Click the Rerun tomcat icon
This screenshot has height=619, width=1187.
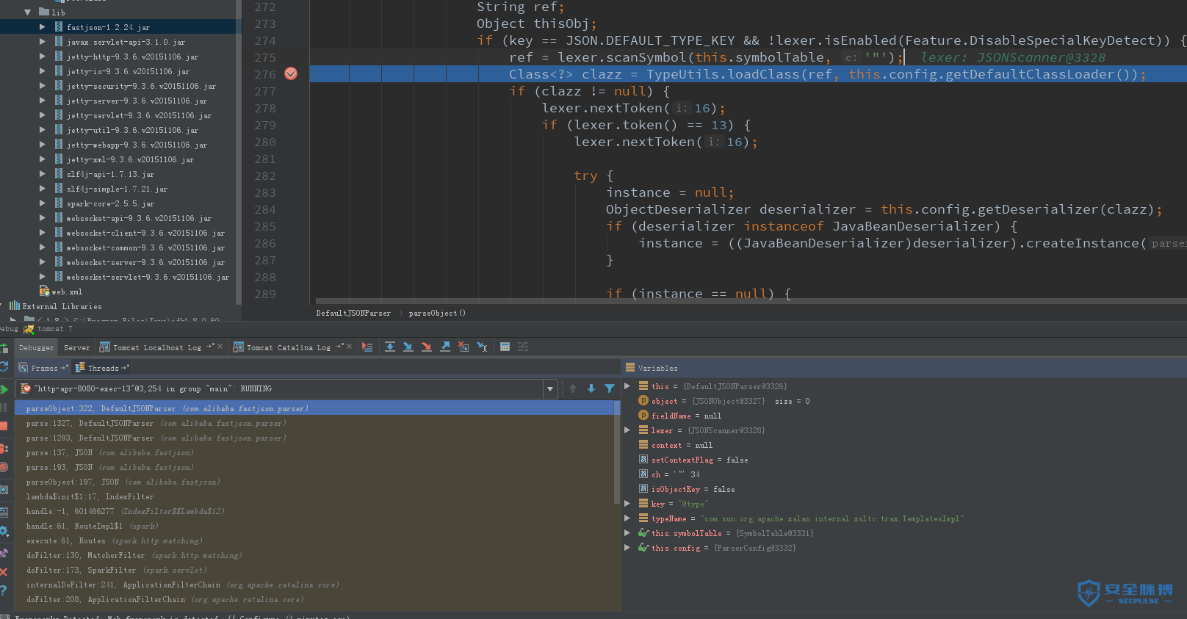pyautogui.click(x=4, y=348)
